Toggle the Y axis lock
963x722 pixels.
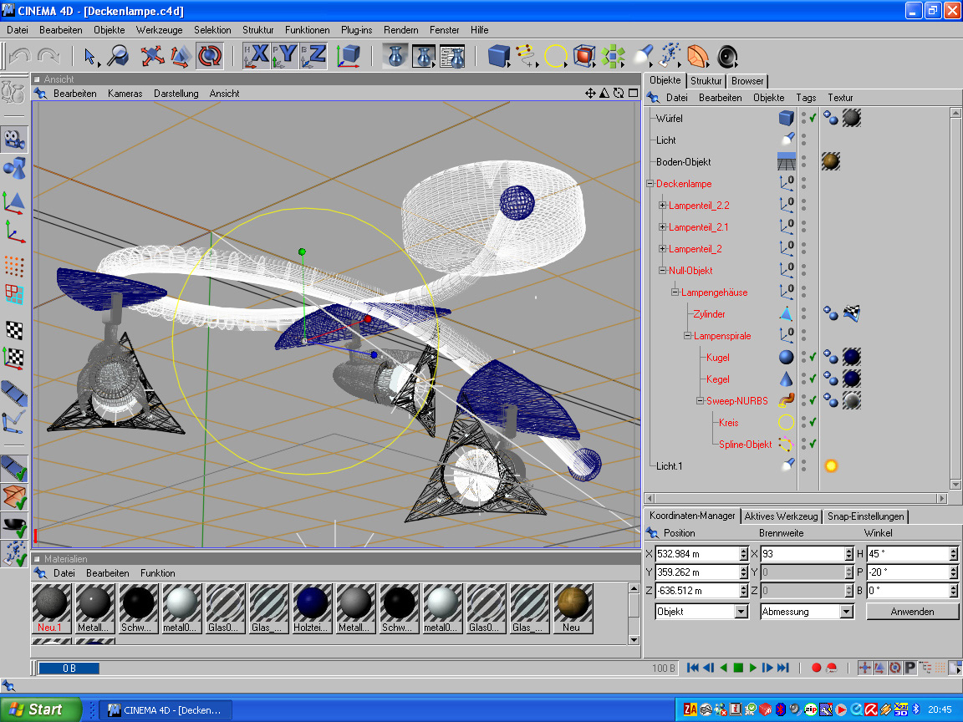point(285,56)
